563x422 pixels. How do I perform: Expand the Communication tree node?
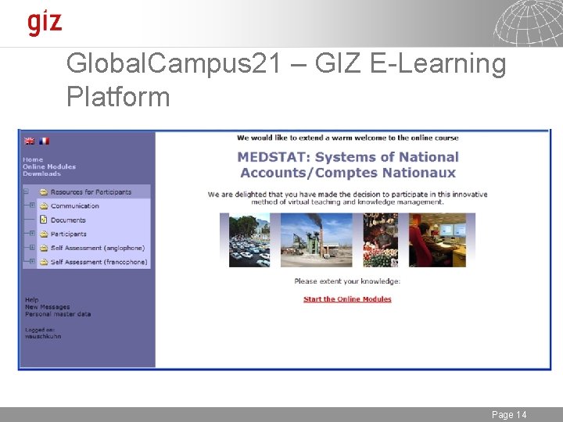point(32,206)
